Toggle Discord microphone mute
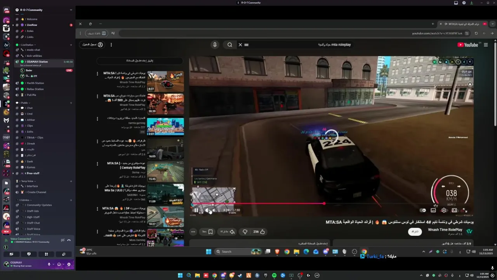 click(x=49, y=264)
